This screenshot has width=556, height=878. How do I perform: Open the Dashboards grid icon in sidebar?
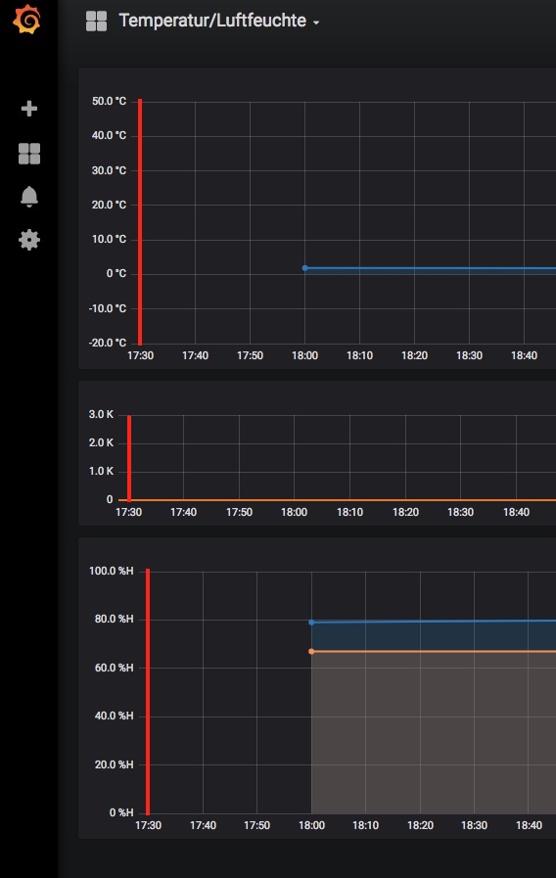pos(29,154)
